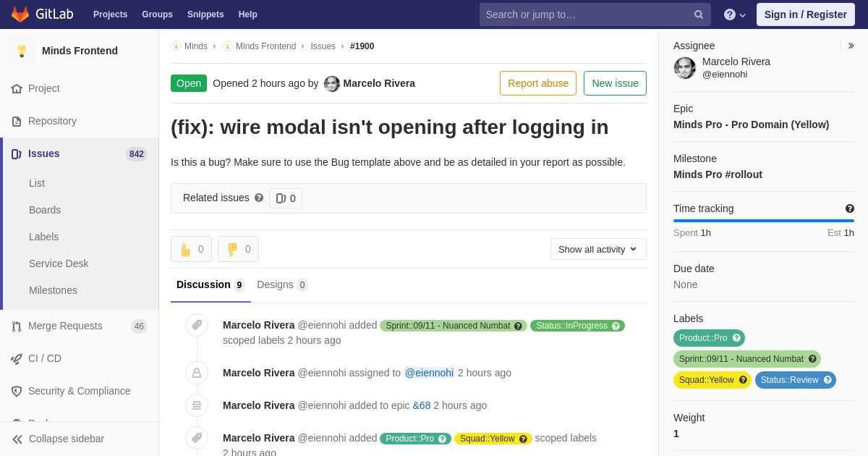The image size is (868, 456).
Task: Switch to the Discussion tab
Action: 210,284
